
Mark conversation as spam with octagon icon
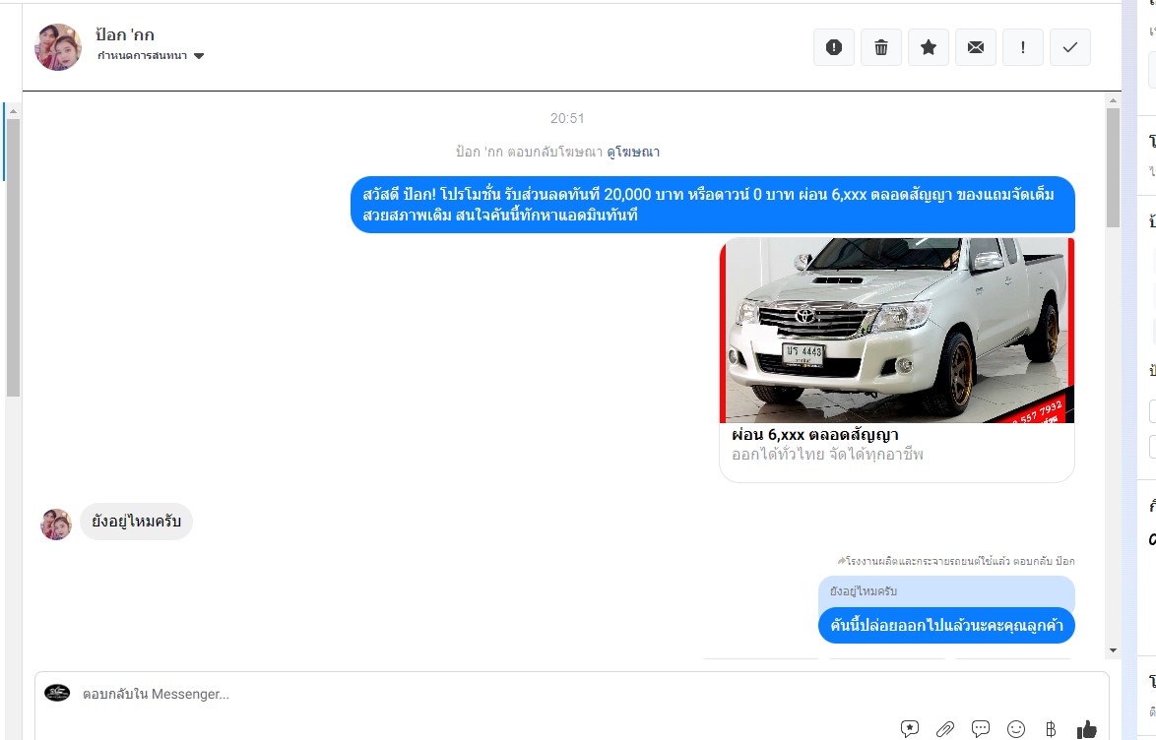(x=834, y=47)
